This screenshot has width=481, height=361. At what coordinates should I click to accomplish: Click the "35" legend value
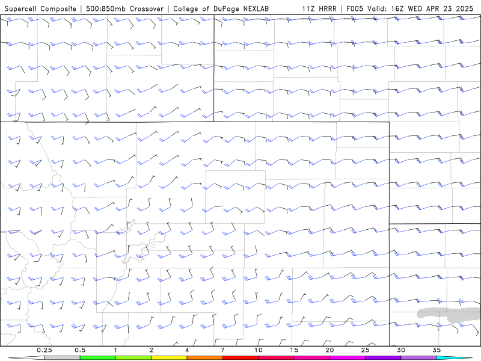point(437,350)
